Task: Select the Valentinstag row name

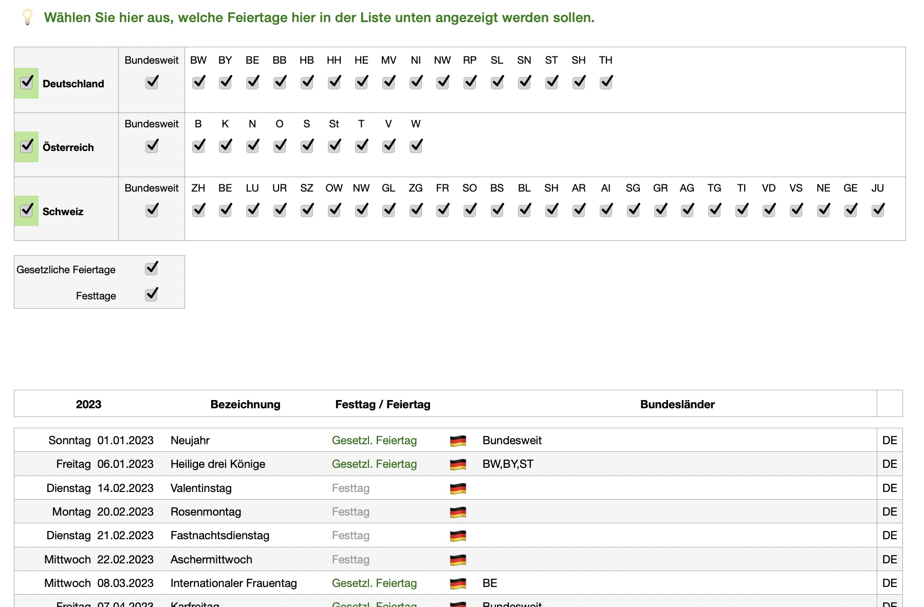Action: click(x=201, y=488)
